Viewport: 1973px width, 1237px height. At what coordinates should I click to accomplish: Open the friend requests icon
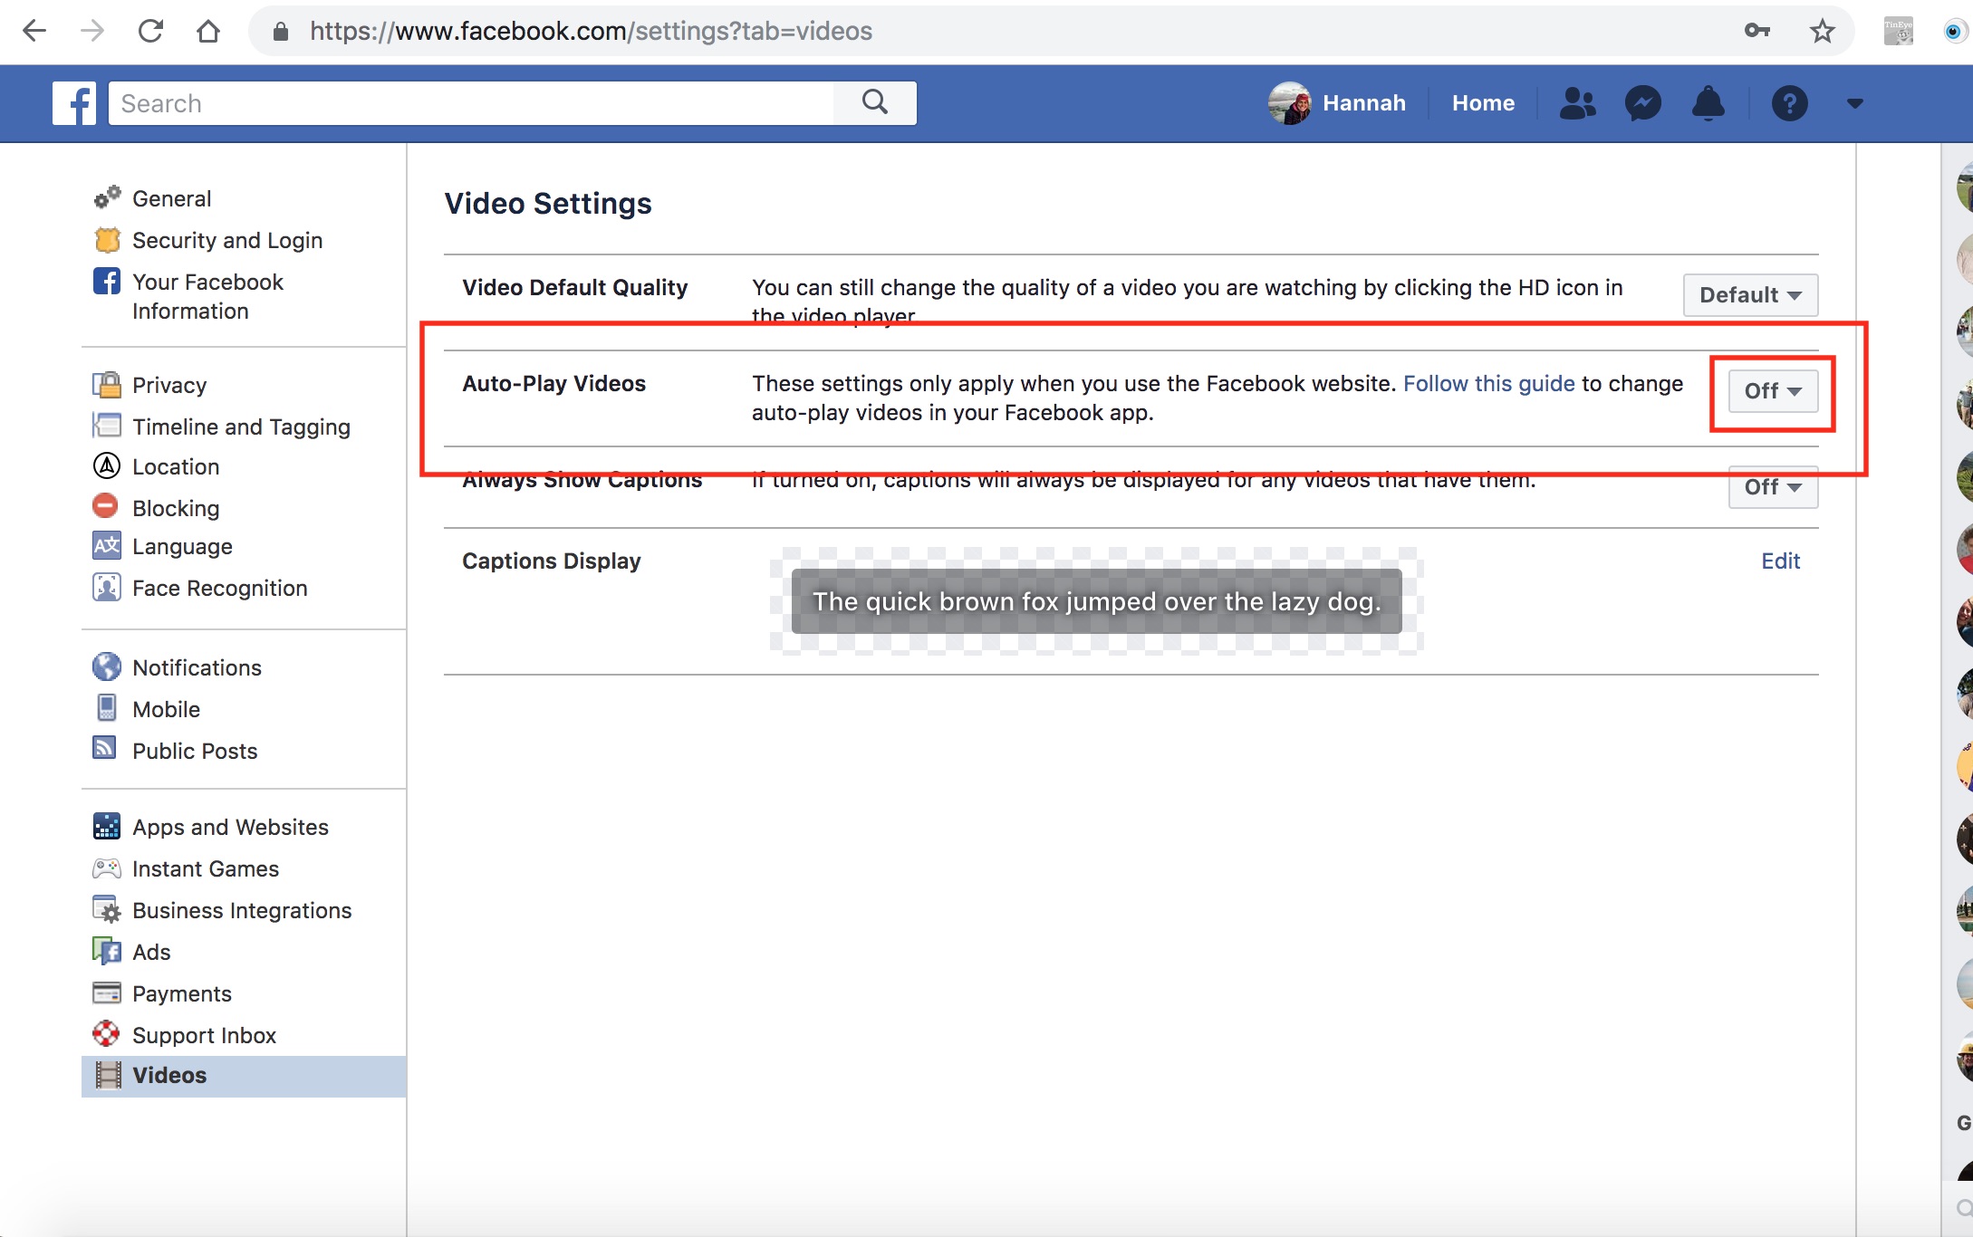coord(1577,103)
